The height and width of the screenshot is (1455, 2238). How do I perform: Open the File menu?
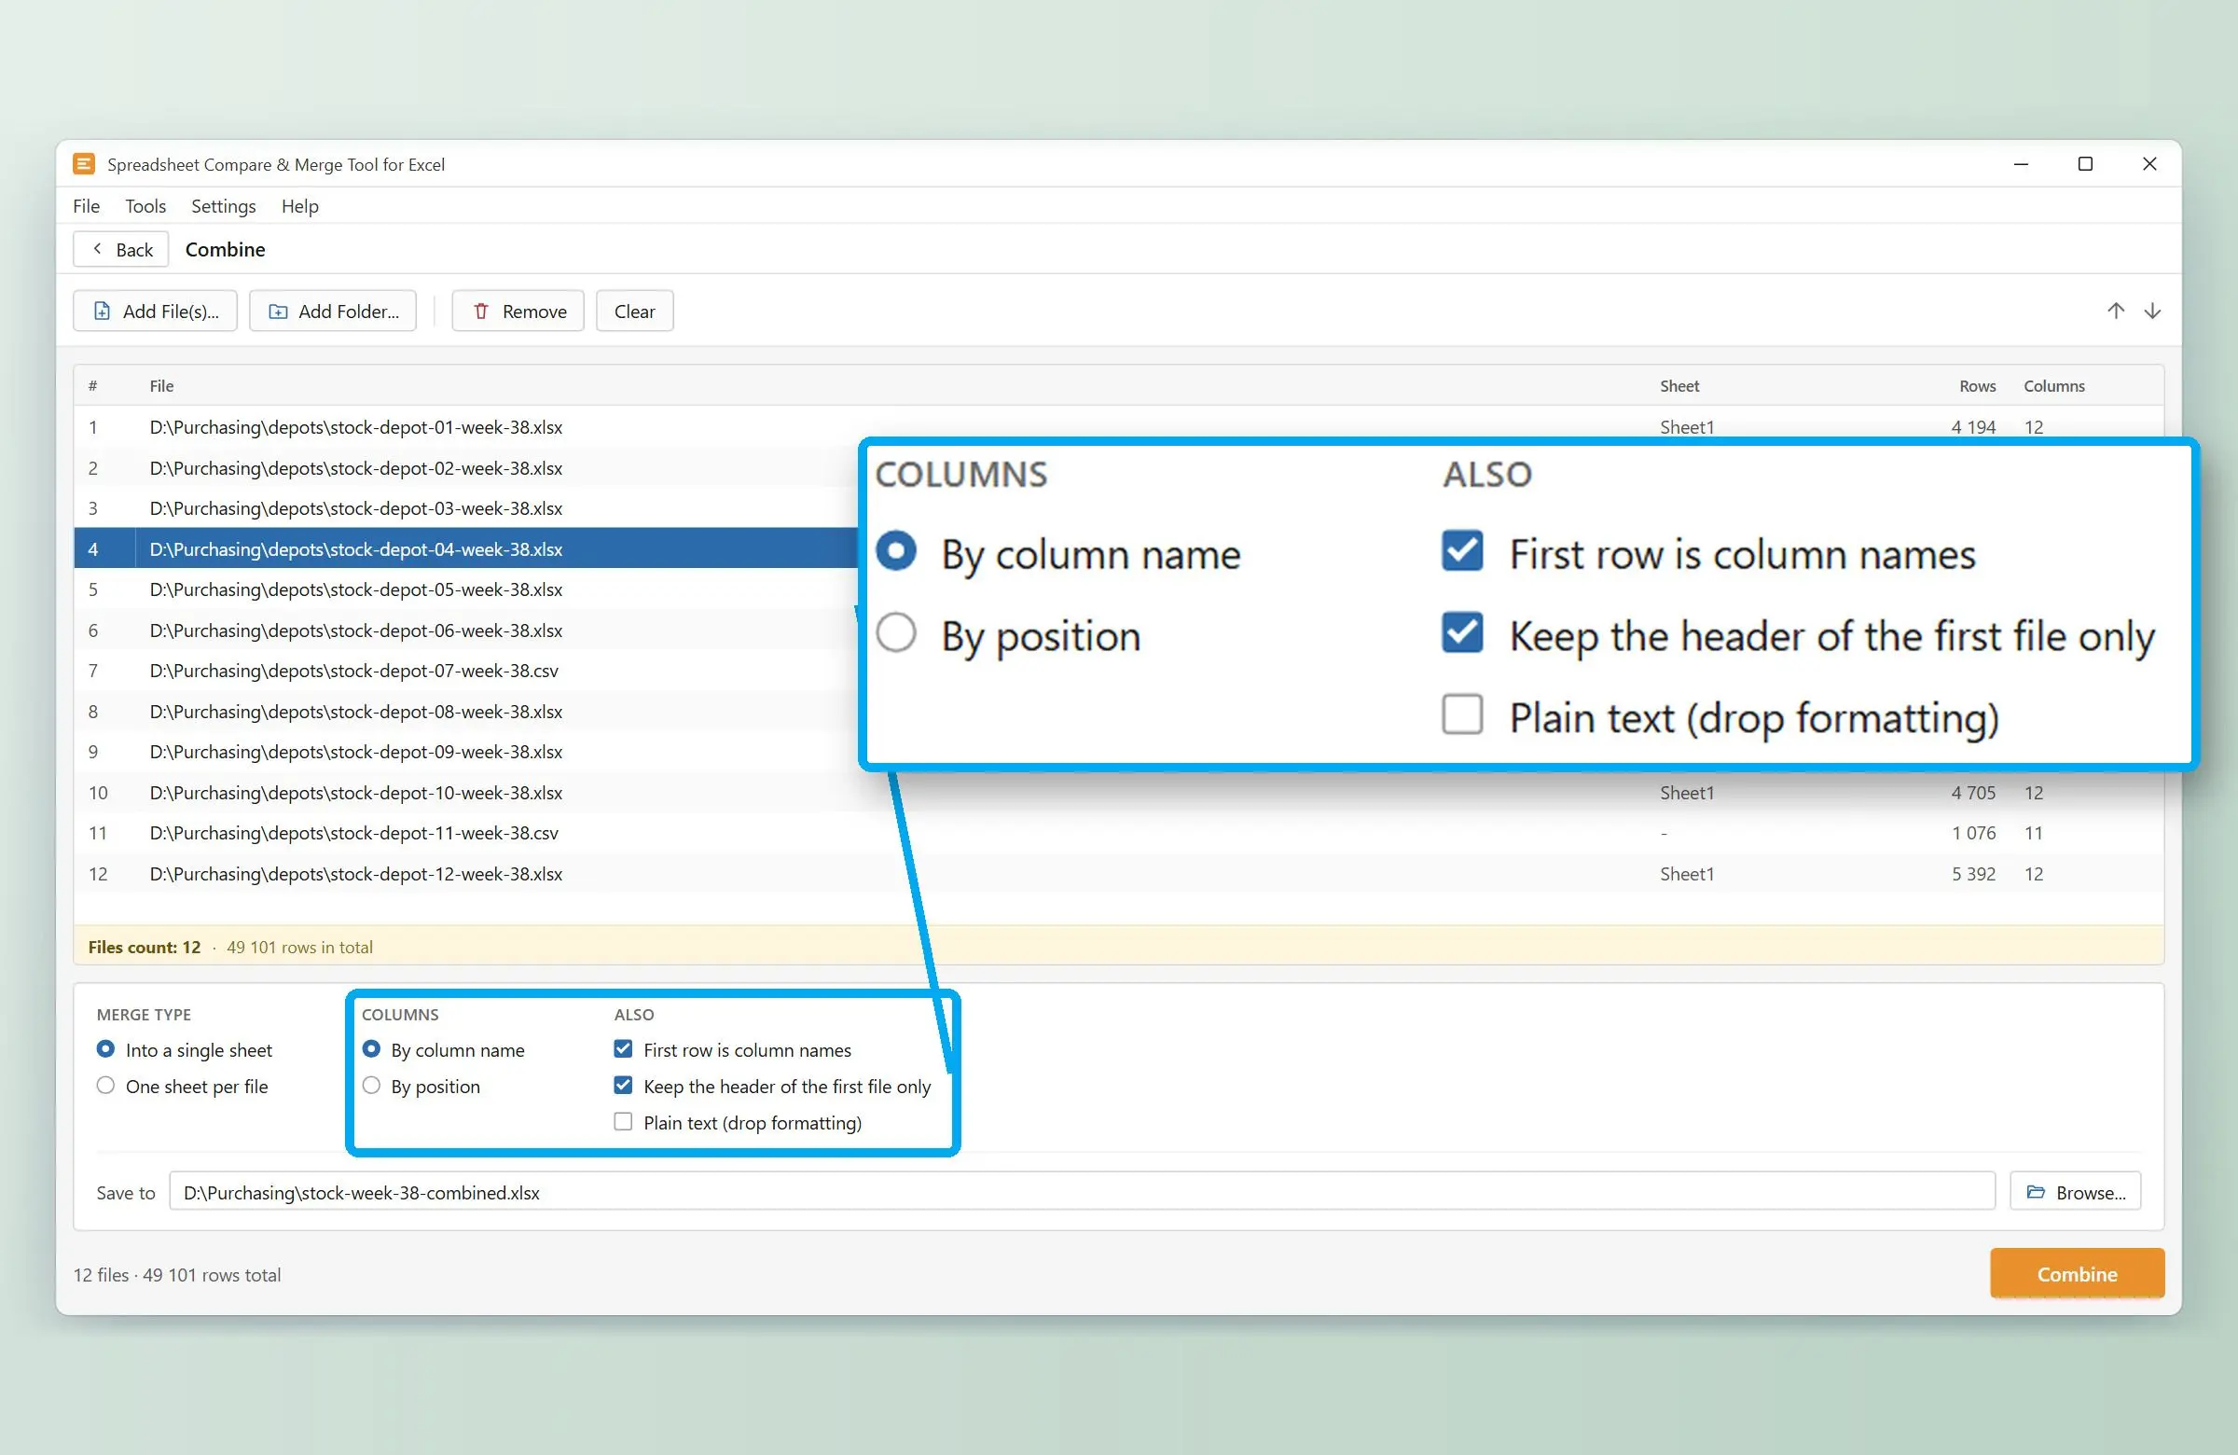87,206
